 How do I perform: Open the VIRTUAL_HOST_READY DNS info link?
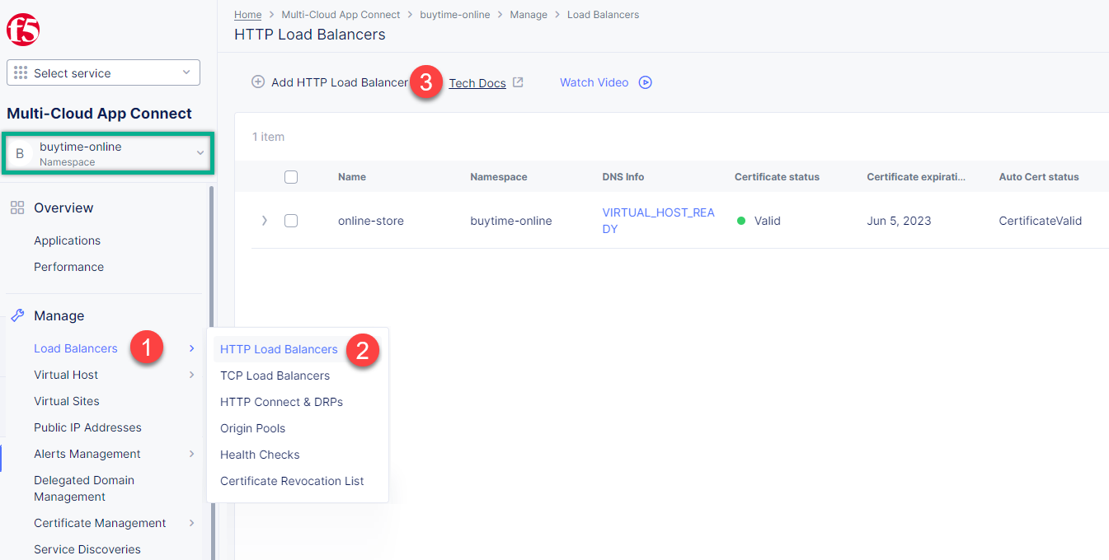[658, 221]
